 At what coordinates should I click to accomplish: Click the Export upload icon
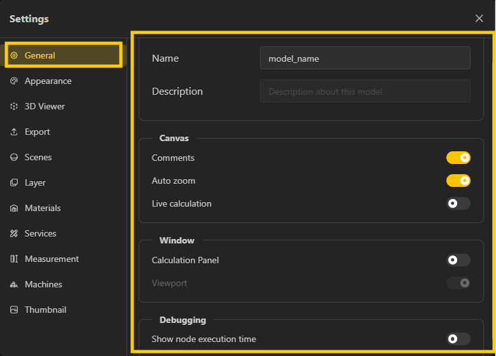14,132
